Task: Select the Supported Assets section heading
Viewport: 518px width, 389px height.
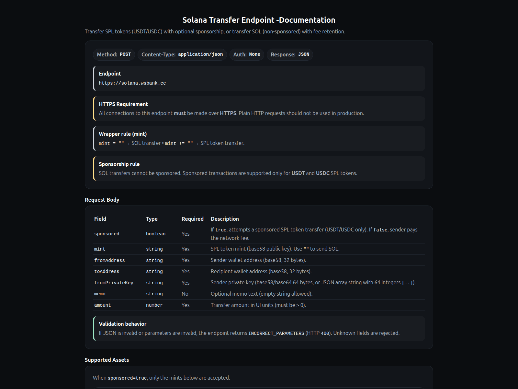Action: (x=107, y=360)
